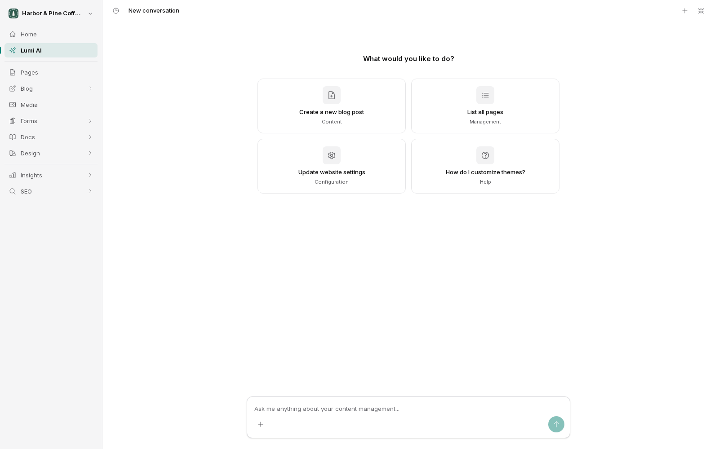Expand the SEO submenu chevron
The image size is (719, 449).
point(90,191)
